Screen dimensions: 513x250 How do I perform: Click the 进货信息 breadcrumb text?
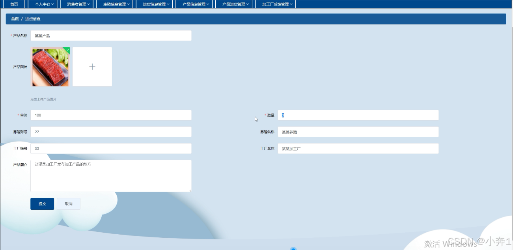[33, 19]
